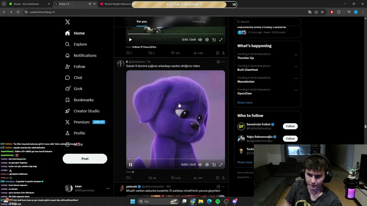Open more options for Macedonian trend
367x206 pixels.
(x=296, y=79)
